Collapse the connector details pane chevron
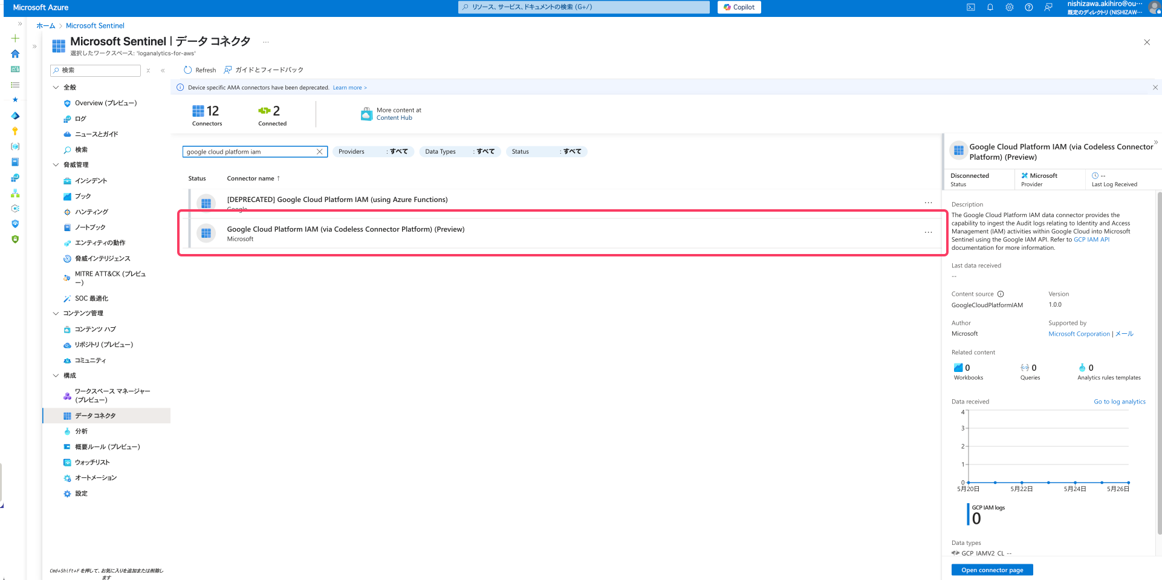The image size is (1162, 580). [1155, 143]
